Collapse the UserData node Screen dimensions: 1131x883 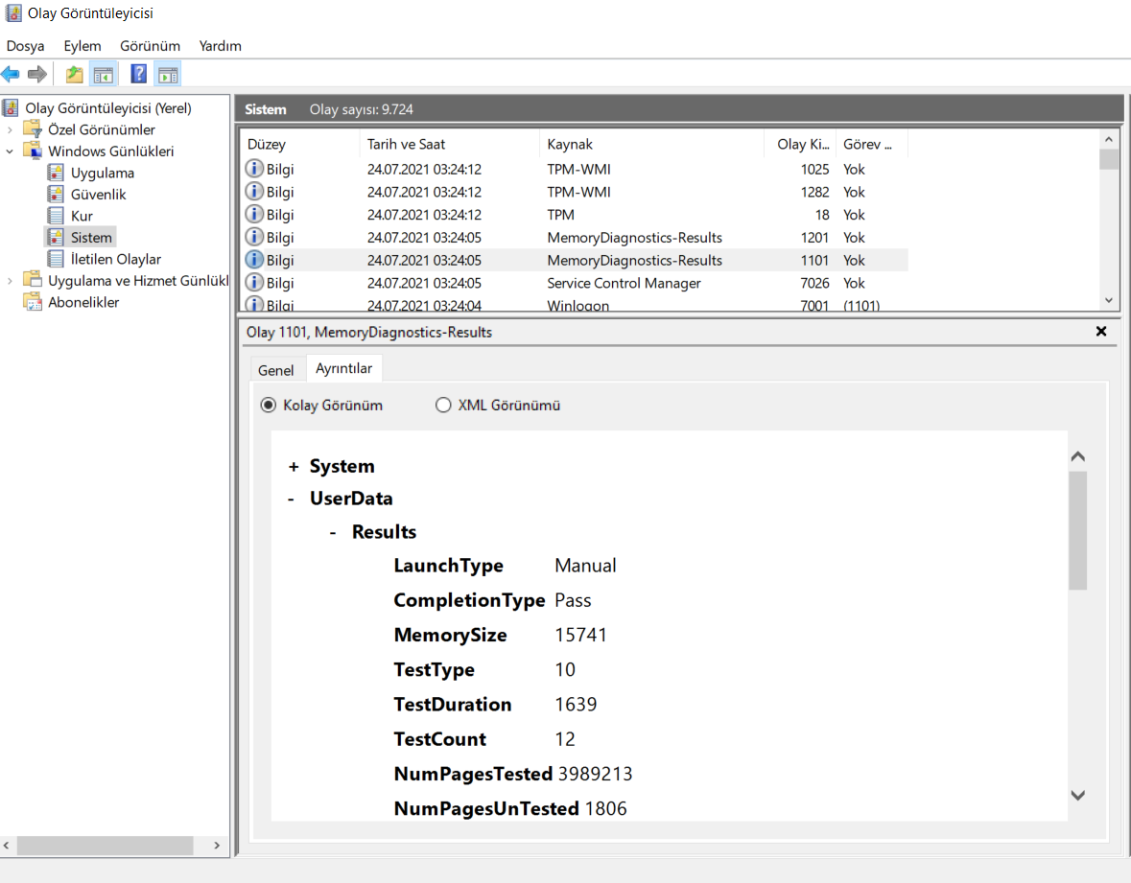291,499
